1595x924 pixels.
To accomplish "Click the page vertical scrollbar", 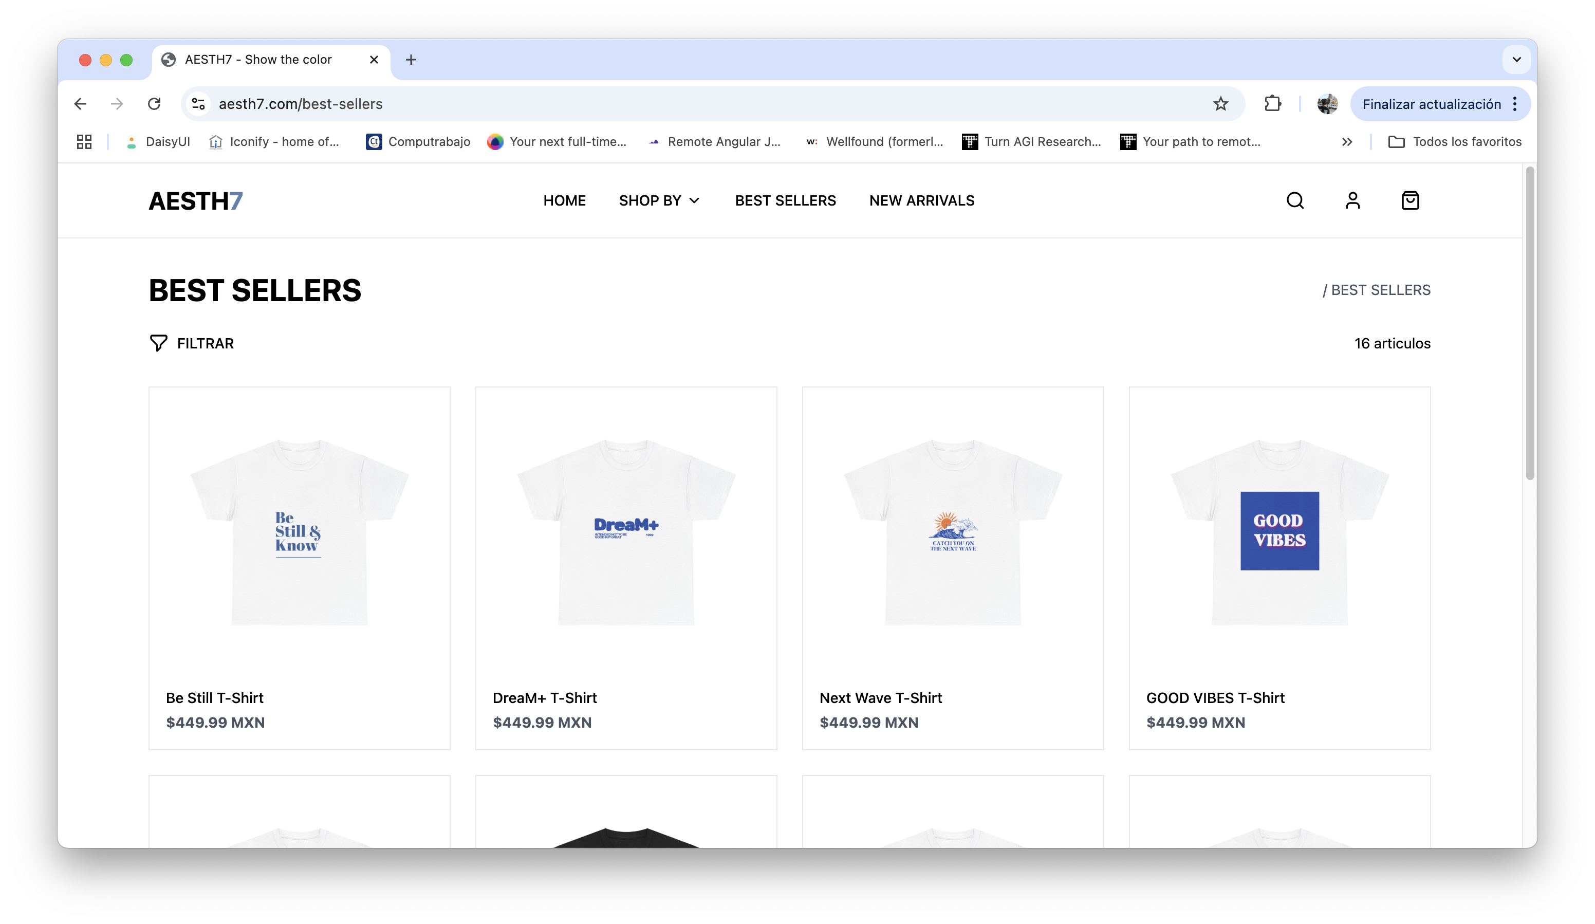I will pos(1530,323).
